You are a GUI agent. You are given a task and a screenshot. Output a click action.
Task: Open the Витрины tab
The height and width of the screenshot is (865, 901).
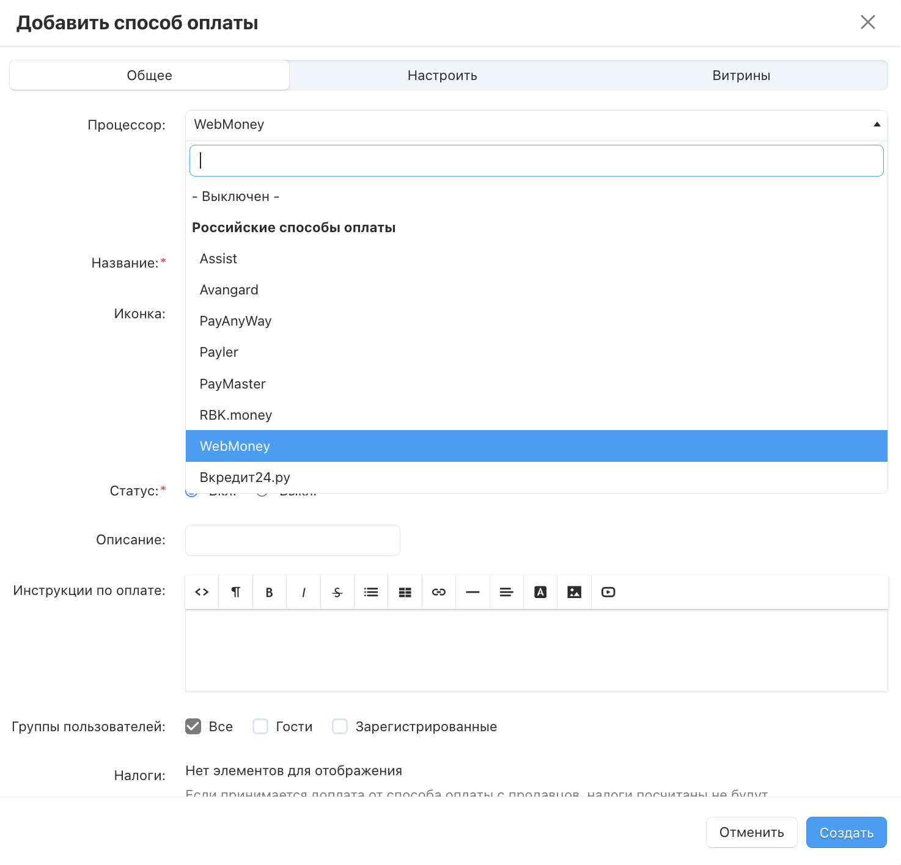tap(741, 75)
